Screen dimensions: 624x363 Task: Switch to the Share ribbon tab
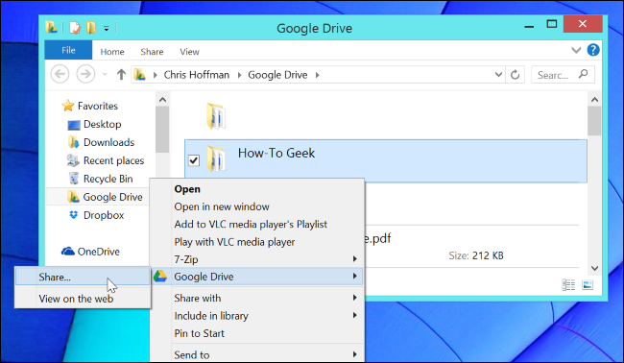(x=152, y=52)
